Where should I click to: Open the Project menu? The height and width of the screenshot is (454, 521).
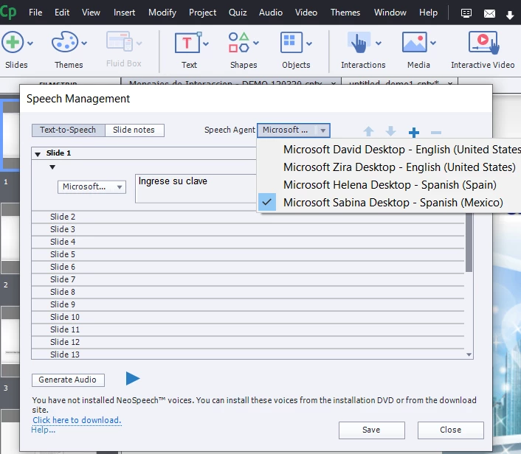pos(202,13)
